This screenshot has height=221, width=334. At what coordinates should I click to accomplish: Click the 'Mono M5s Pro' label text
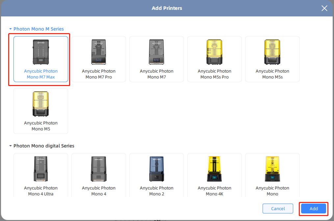215,77
